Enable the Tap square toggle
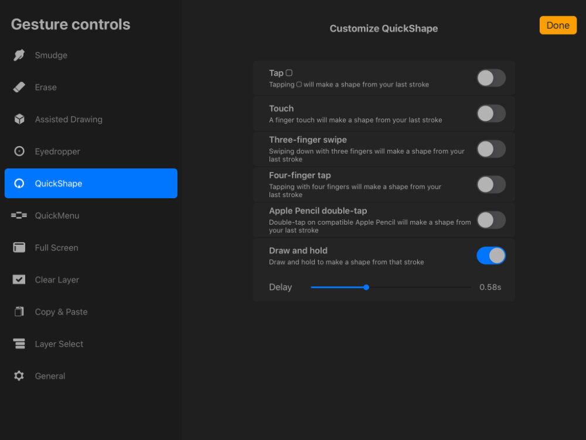 (x=491, y=78)
